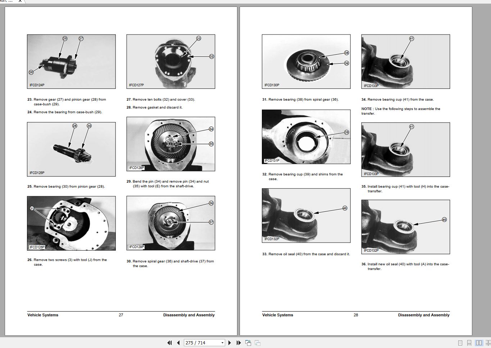Click page number 27 in the footer
Viewport: 491px width, 348px height.
pos(121,315)
